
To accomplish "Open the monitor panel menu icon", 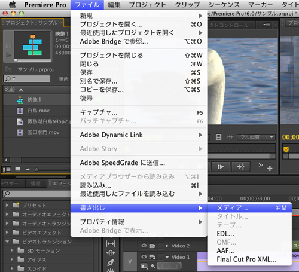I will click(267, 25).
